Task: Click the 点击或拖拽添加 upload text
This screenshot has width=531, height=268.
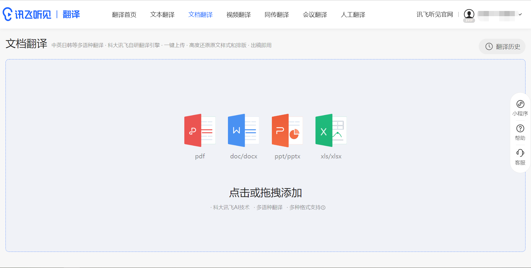Action: (x=265, y=193)
